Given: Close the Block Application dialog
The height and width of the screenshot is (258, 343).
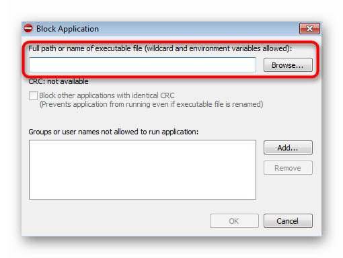Looking at the screenshot, I should [x=309, y=28].
